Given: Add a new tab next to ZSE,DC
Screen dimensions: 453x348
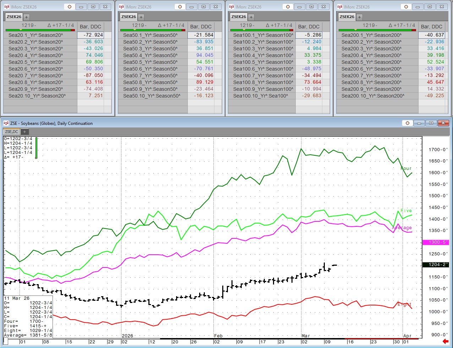Looking at the screenshot, I should click(x=25, y=132).
